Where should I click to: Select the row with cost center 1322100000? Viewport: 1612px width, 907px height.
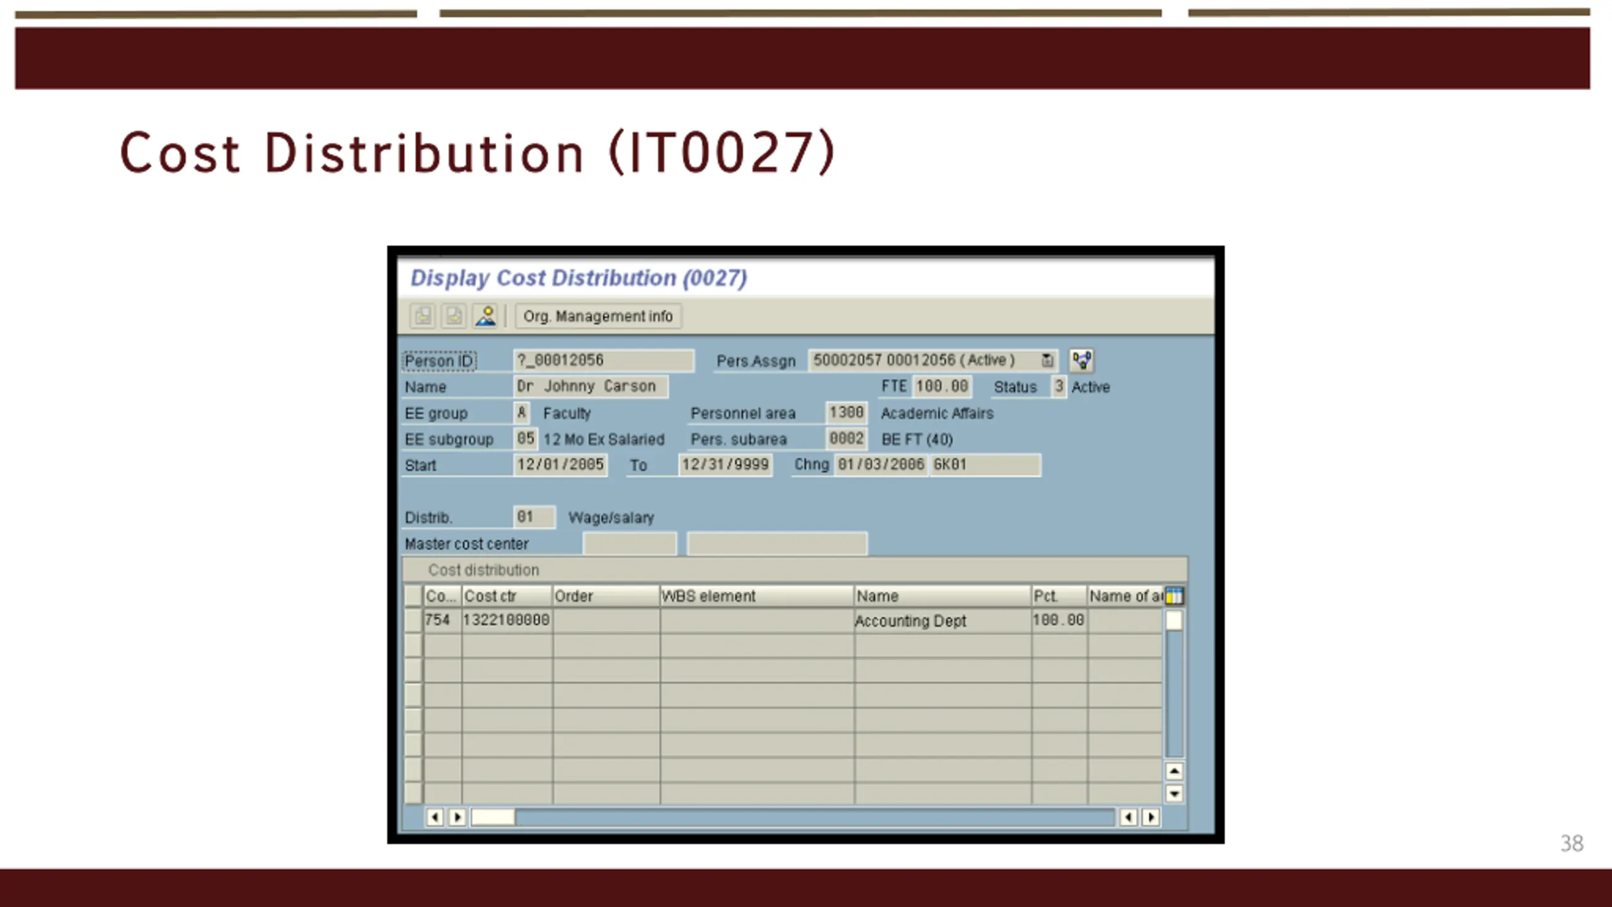[413, 620]
